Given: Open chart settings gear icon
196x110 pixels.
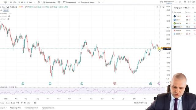Looking at the screenshot, I should pos(185,2).
